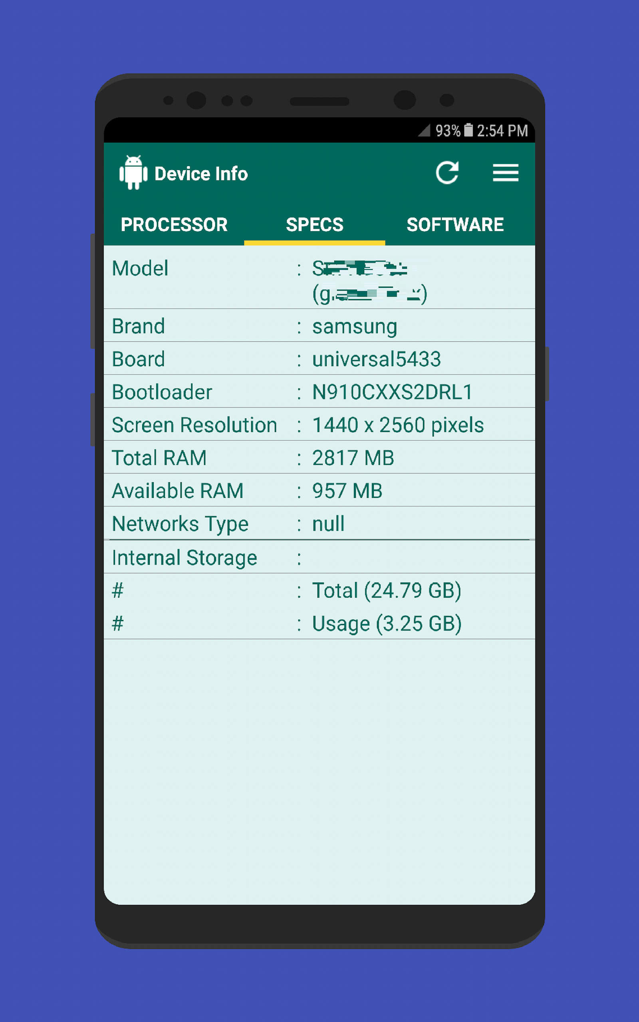
Task: Open the hamburger menu
Action: [506, 173]
